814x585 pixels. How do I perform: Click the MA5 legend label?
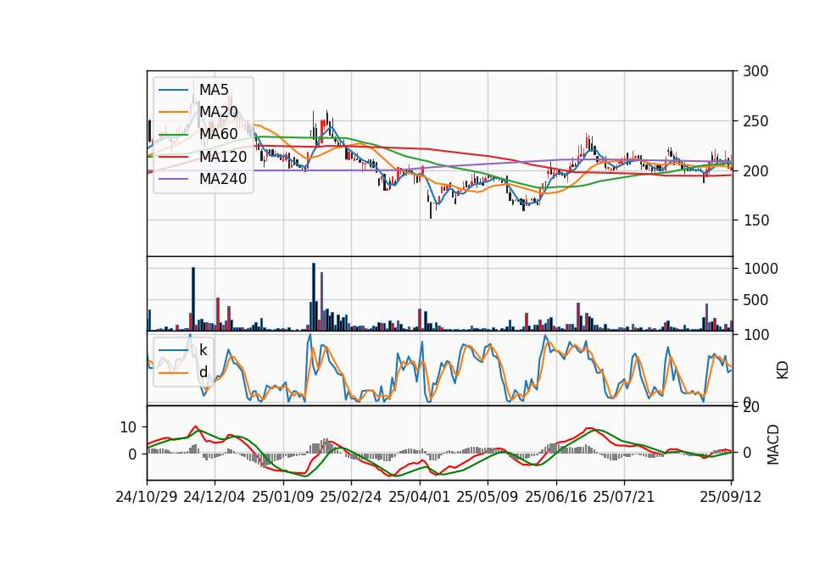pyautogui.click(x=214, y=90)
